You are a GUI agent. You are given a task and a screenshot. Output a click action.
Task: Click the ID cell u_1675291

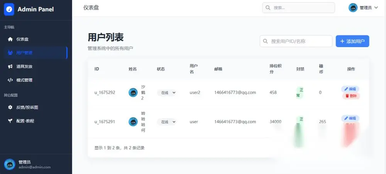point(105,122)
